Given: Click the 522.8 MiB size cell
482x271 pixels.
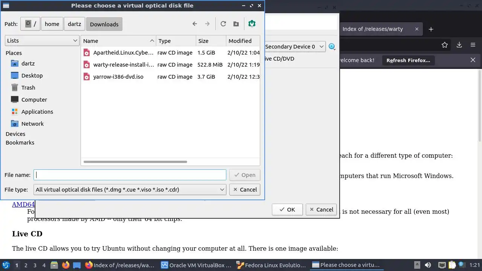Looking at the screenshot, I should [x=210, y=65].
